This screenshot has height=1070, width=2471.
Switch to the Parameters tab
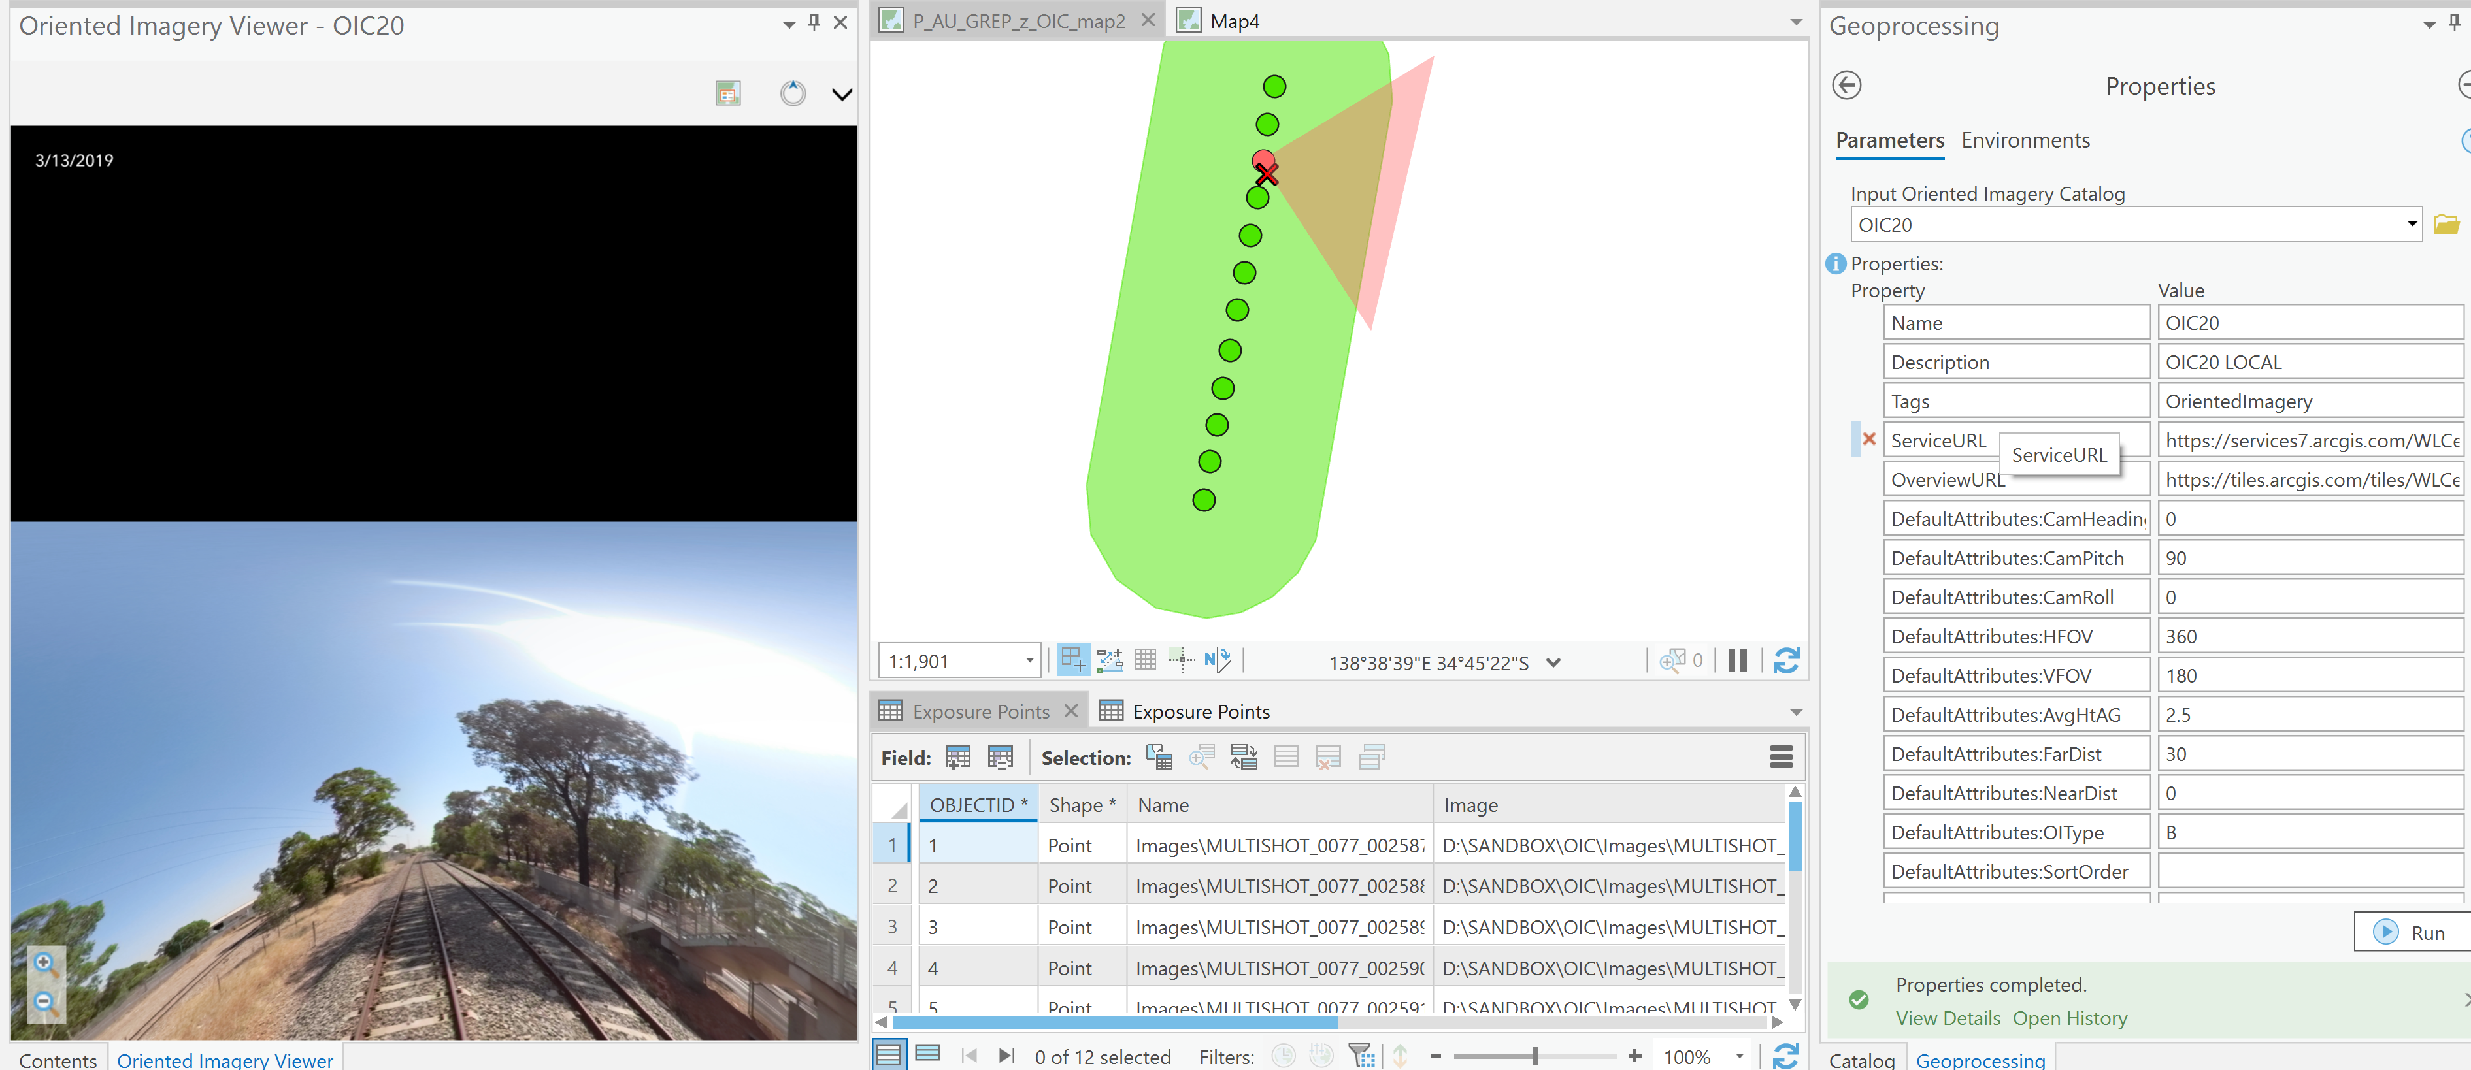1889,140
